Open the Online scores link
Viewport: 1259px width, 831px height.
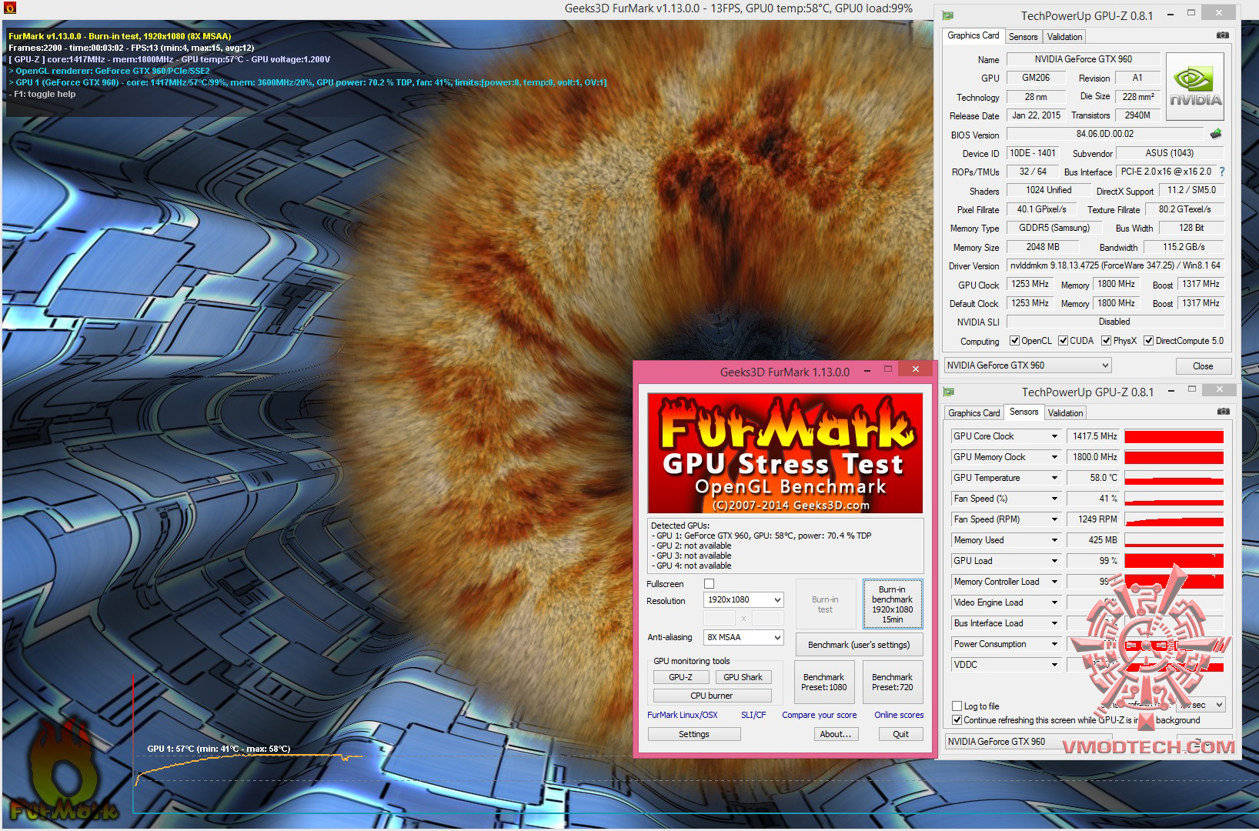(899, 715)
